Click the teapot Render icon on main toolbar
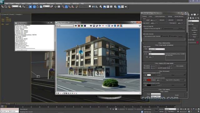The height and width of the screenshot is (113, 200). pos(126,7)
